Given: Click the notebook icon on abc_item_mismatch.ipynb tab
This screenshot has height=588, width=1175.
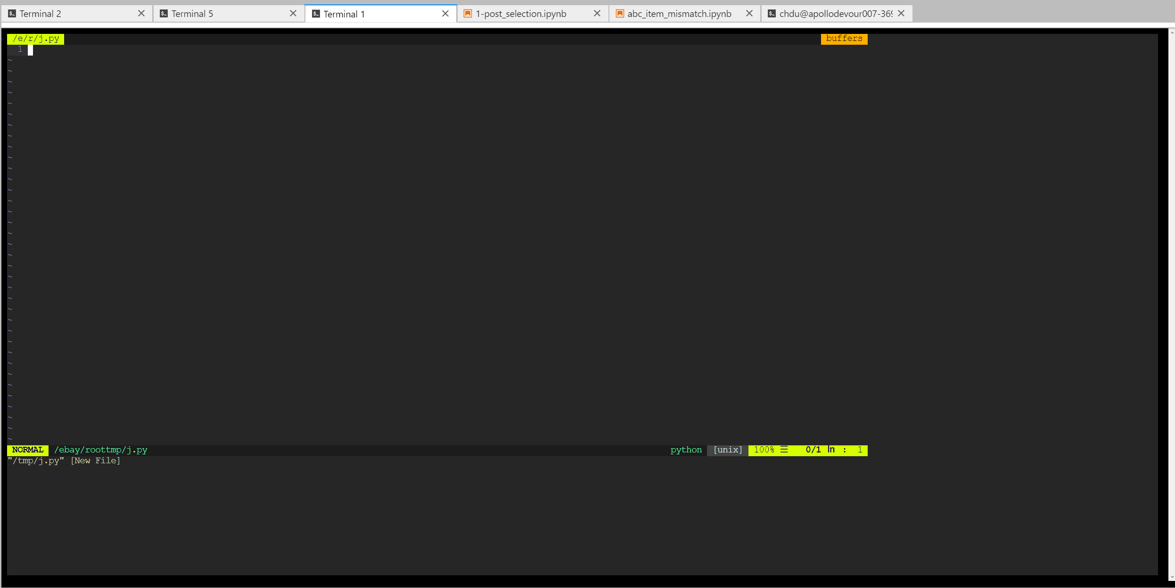Looking at the screenshot, I should point(619,13).
